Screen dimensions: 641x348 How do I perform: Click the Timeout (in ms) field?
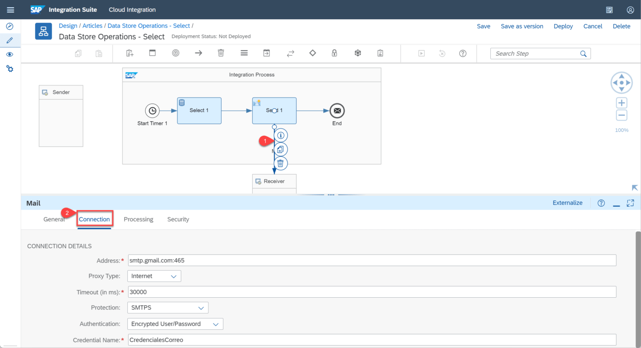click(x=372, y=292)
